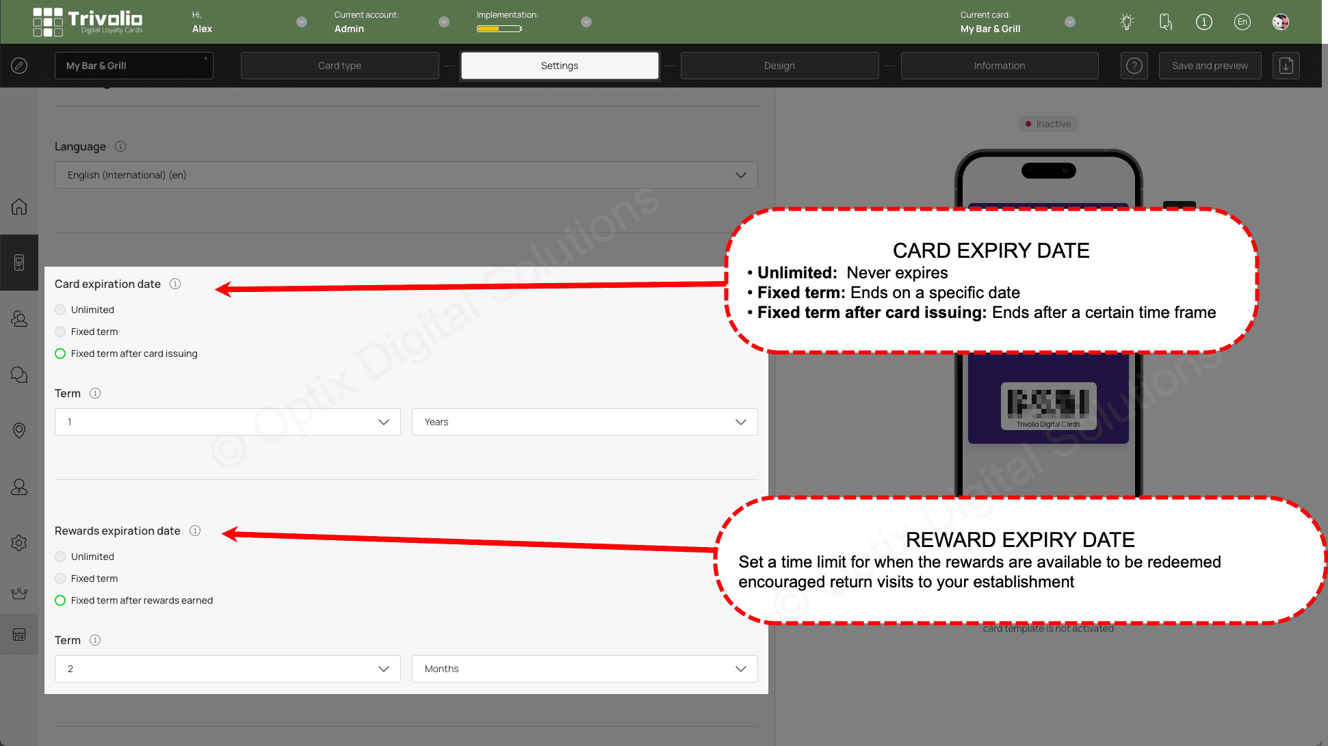Click the download save icon next to Save and preview

coord(1286,66)
